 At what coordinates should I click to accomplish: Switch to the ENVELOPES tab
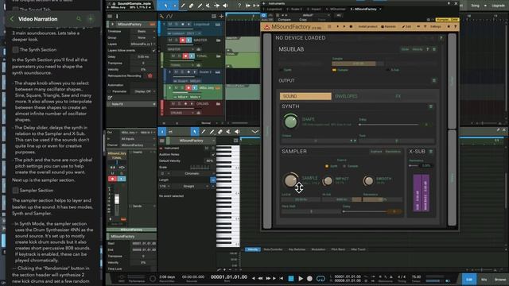346,96
